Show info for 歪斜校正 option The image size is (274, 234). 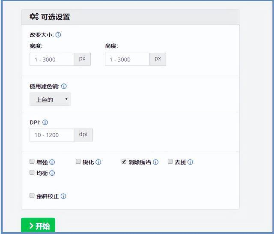coord(63,196)
